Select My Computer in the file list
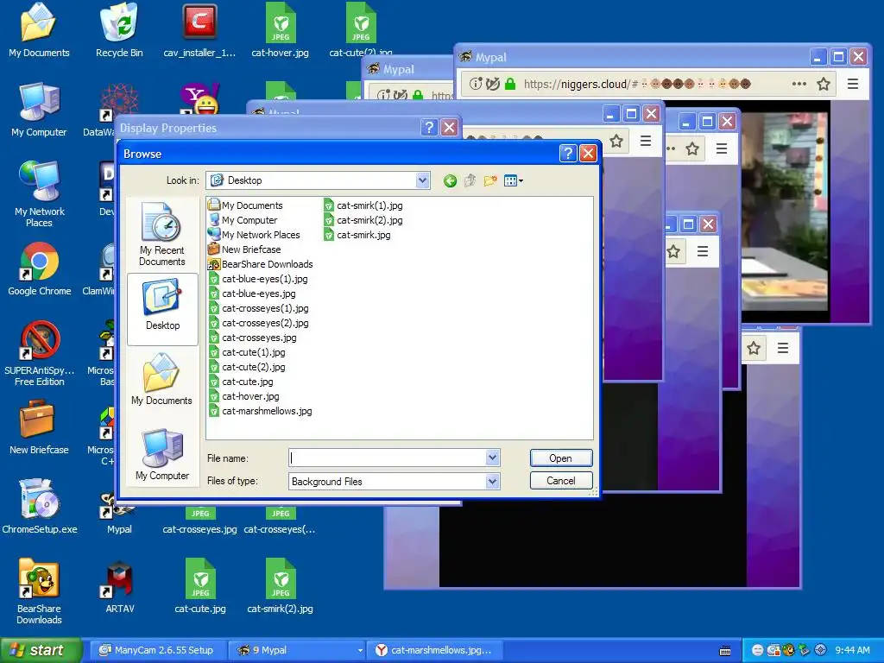The height and width of the screenshot is (663, 884). pos(243,220)
